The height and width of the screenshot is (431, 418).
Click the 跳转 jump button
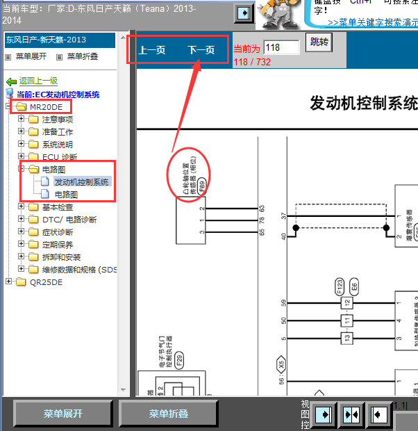[319, 42]
